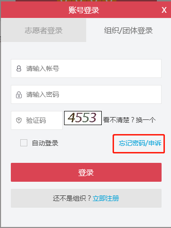Viewport: 171px width, 228px height.
Task: Select the 组织/团体登录 tab
Action: point(128,30)
